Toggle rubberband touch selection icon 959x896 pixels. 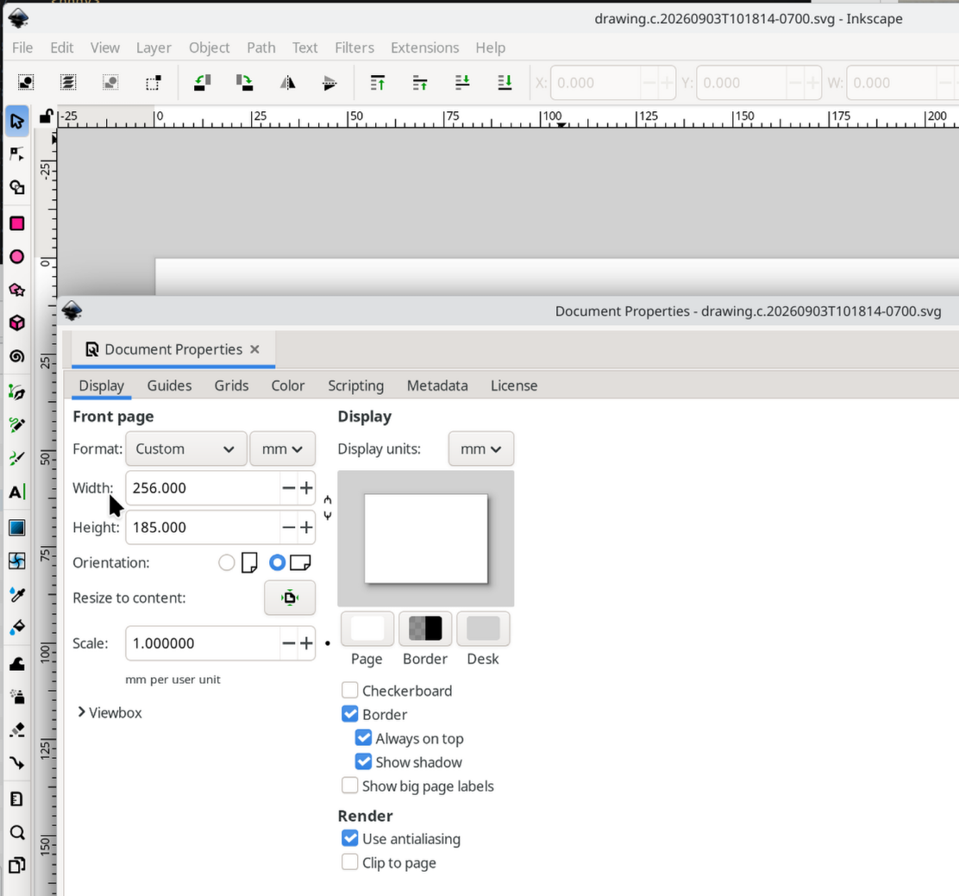[154, 83]
